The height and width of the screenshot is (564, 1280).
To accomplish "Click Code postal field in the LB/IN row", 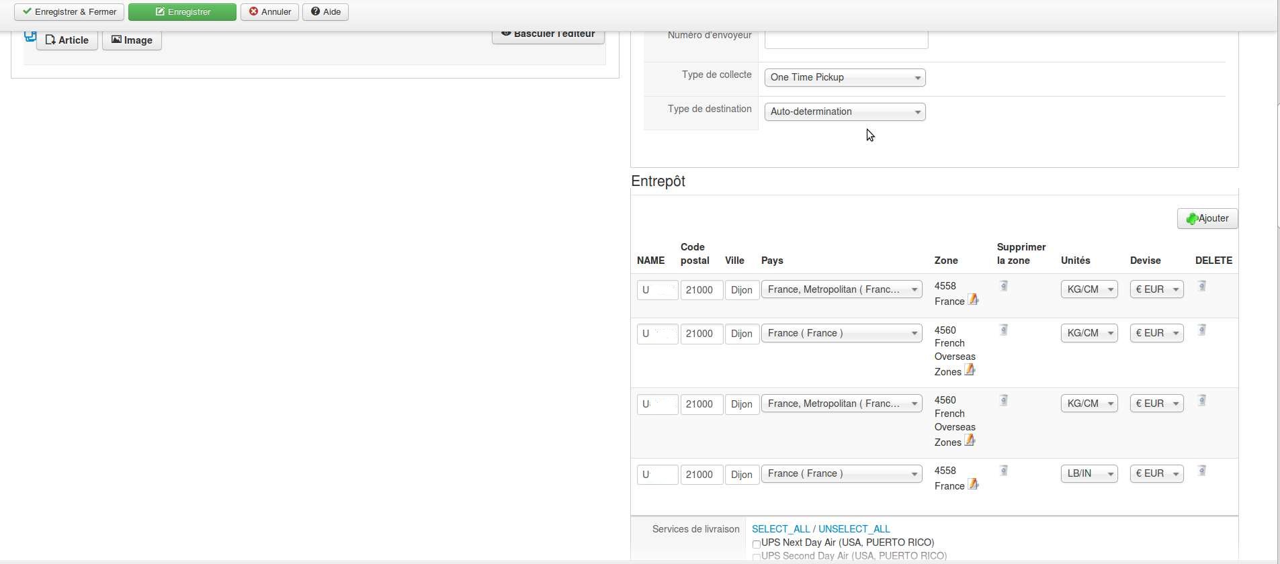I will tap(701, 475).
